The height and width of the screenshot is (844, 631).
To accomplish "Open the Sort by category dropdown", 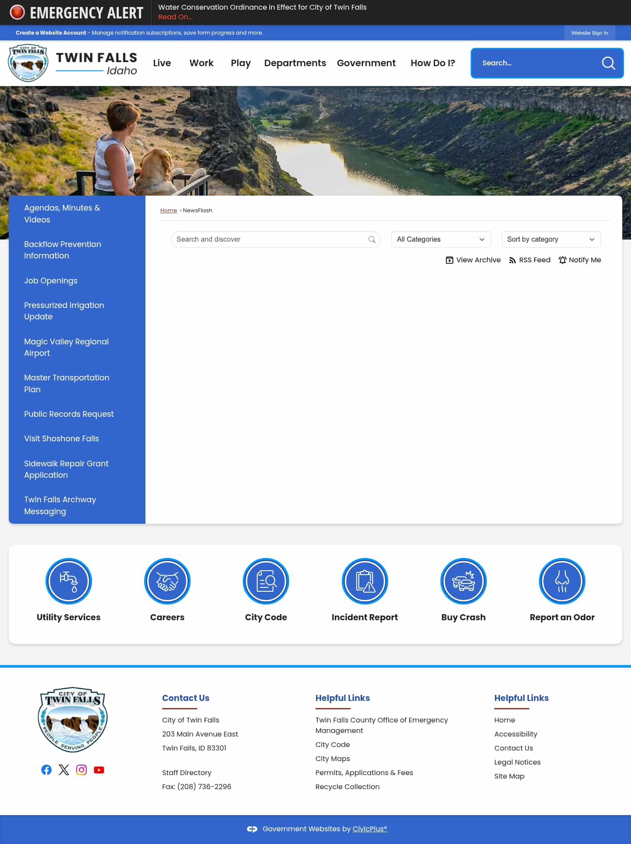I will pyautogui.click(x=551, y=240).
